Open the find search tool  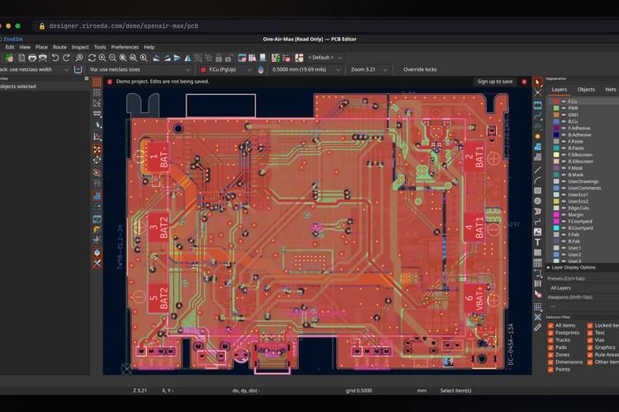79,58
